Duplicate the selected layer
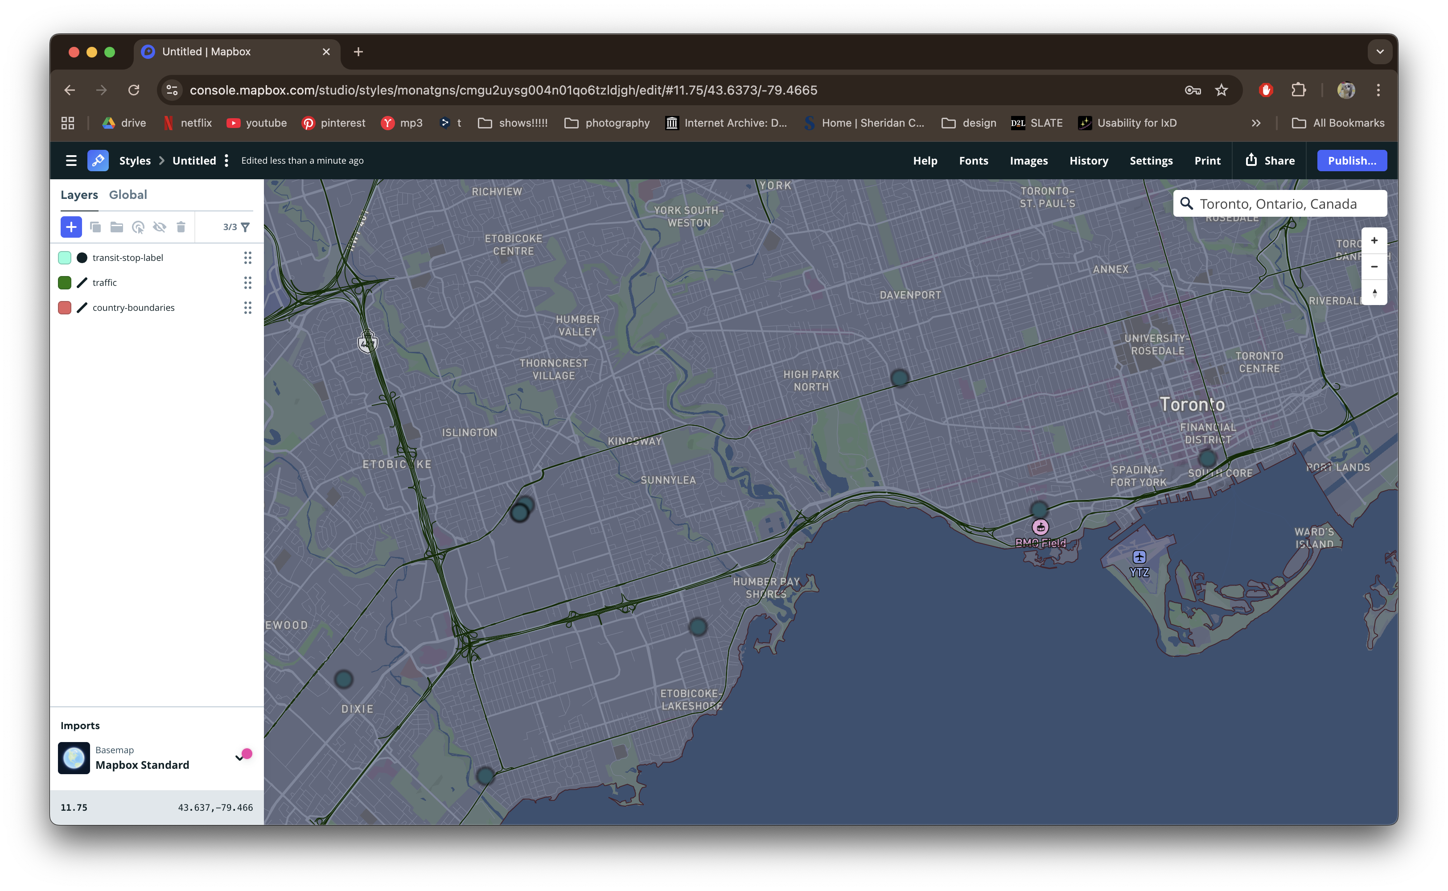Screen dimensions: 1448x891 point(95,227)
